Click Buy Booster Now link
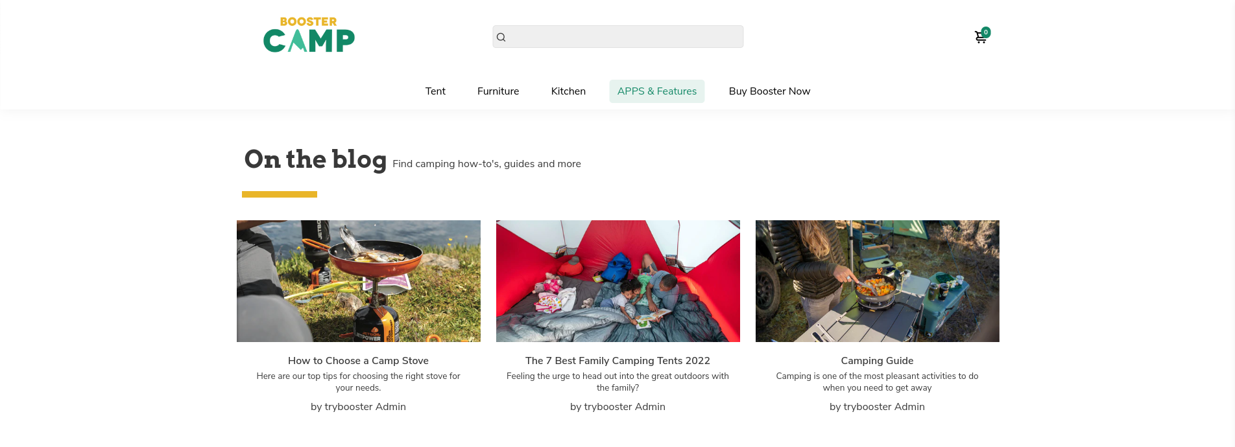 [769, 91]
